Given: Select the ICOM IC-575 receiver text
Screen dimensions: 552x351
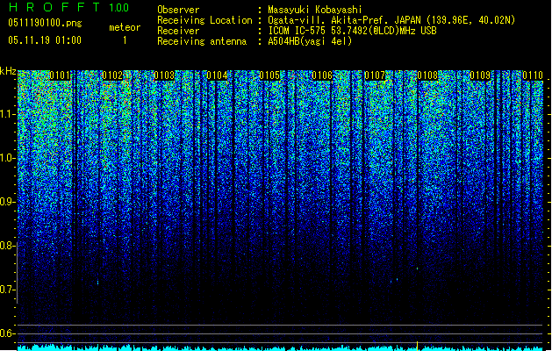Looking at the screenshot, I should 353,31.
